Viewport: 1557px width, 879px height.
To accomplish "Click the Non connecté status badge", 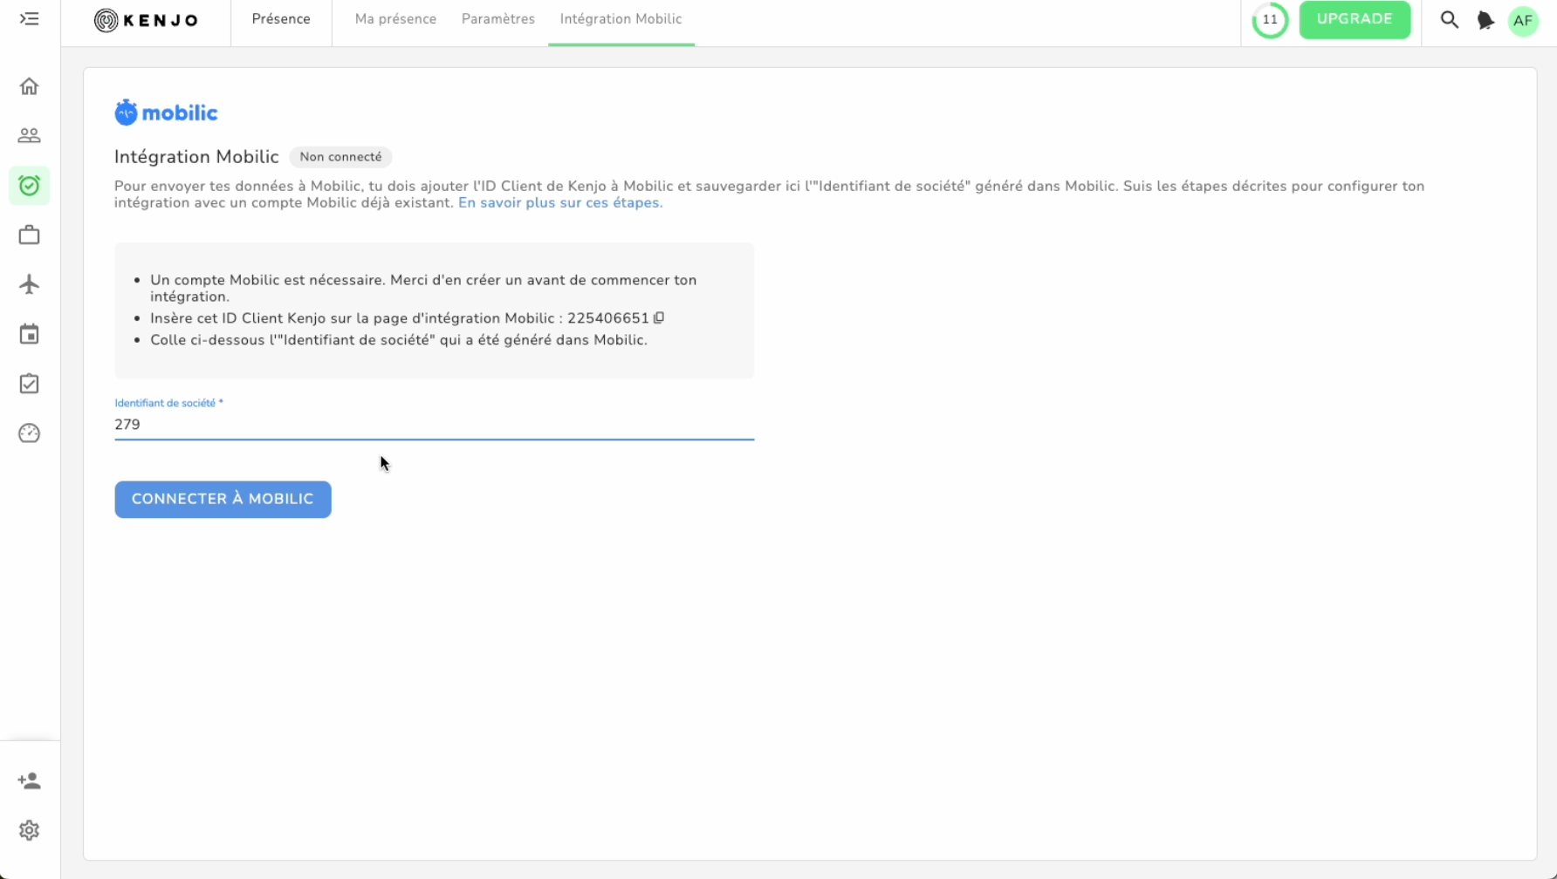I will 340,157.
